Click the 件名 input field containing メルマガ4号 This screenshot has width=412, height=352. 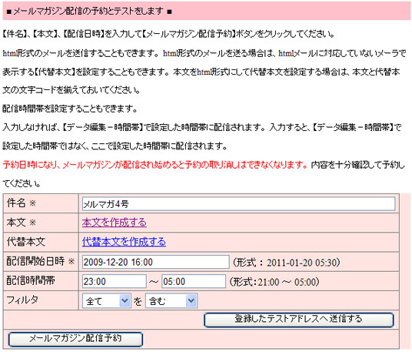[x=238, y=204]
